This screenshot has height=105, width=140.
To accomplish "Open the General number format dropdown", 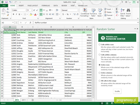I will [78, 10].
